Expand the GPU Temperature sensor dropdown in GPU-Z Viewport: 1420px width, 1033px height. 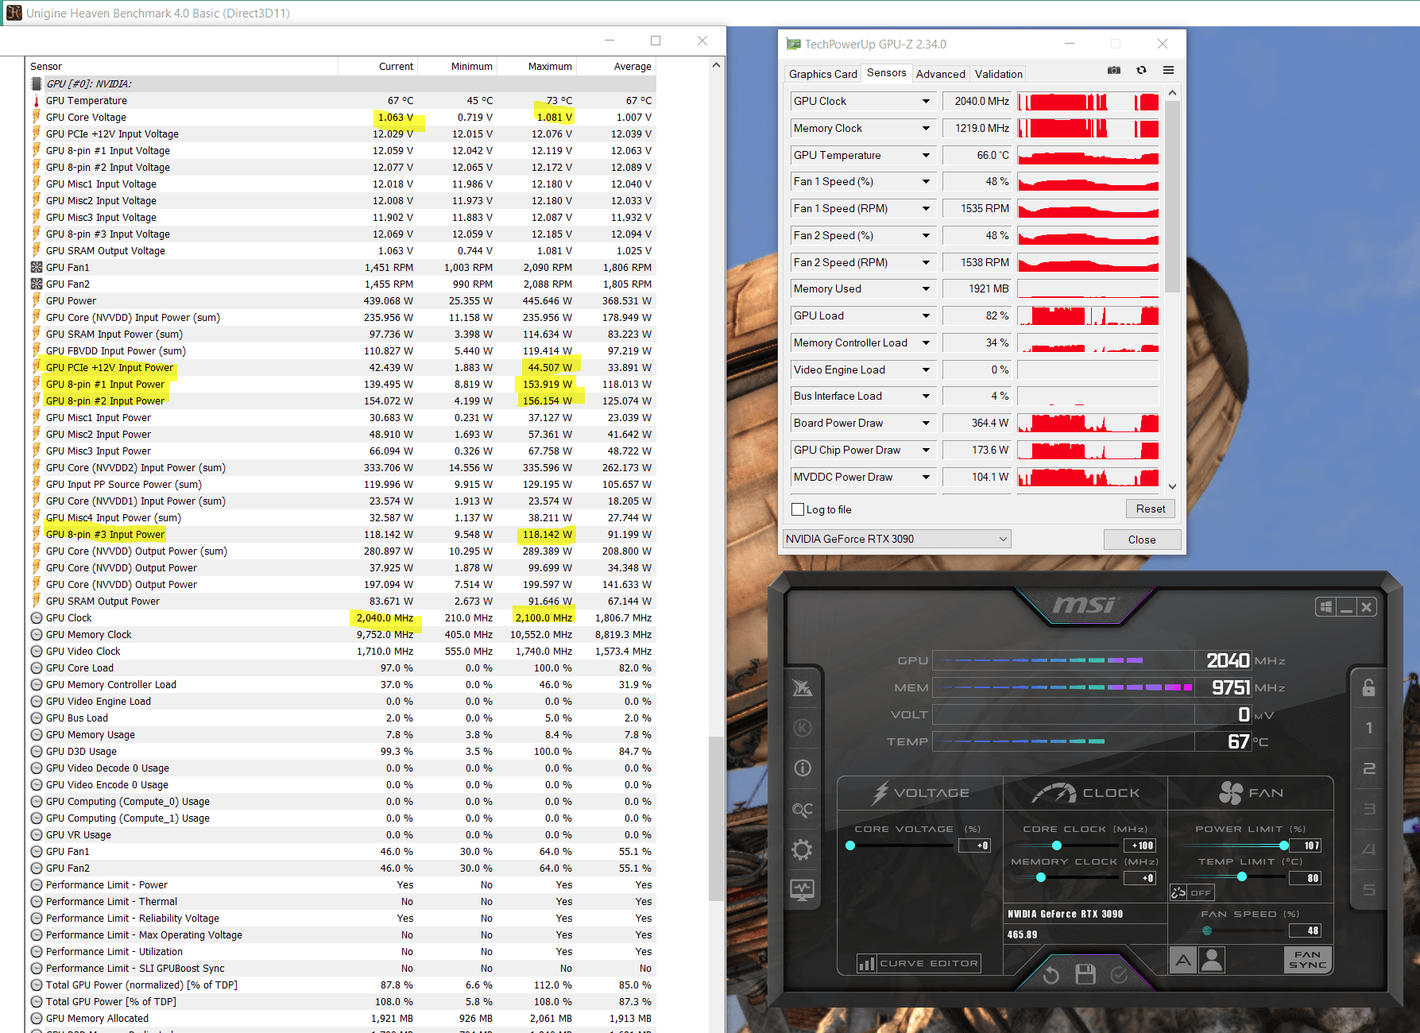click(926, 156)
